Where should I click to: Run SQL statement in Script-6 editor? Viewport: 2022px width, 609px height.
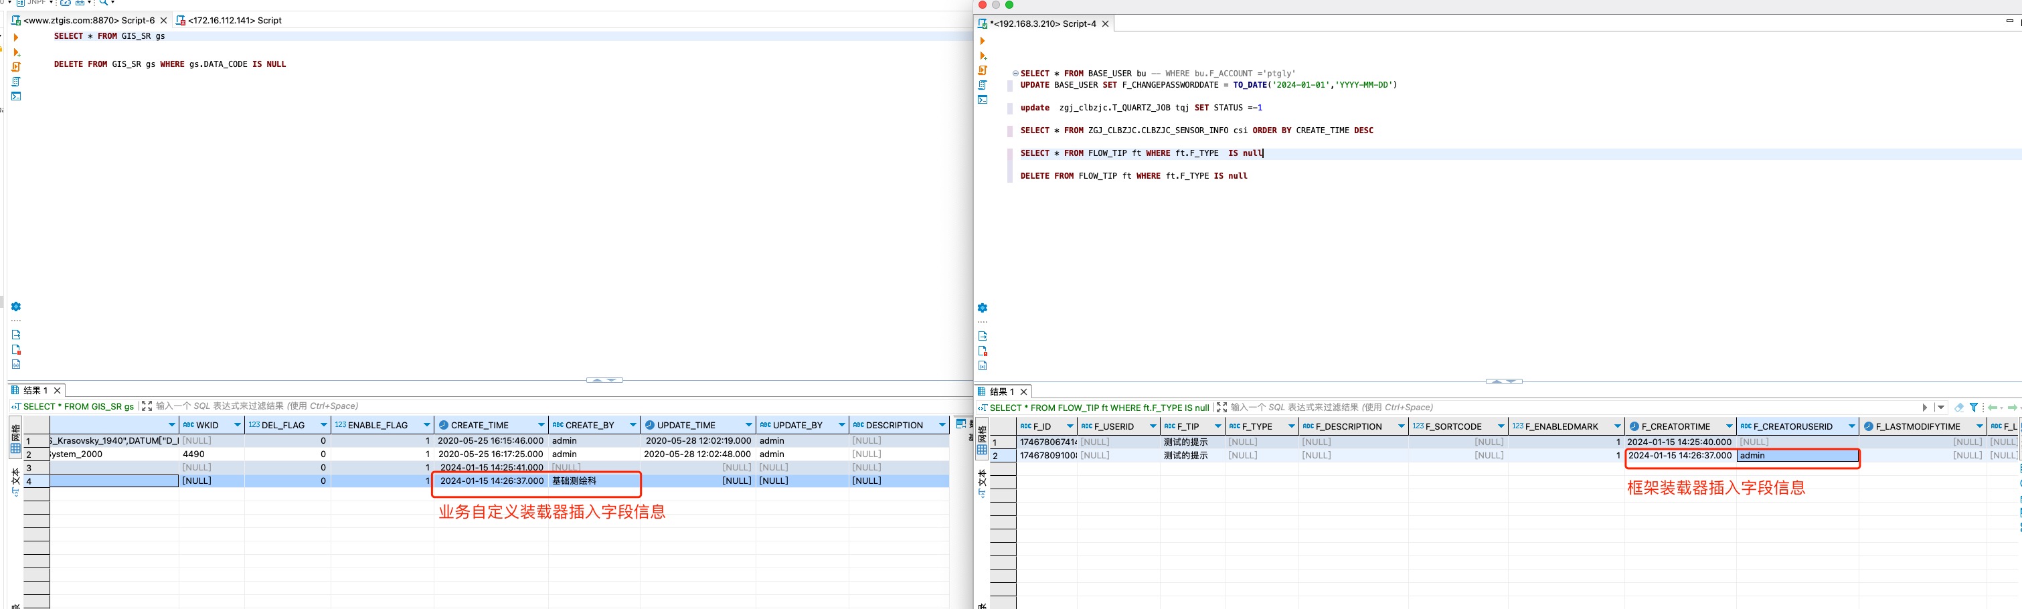click(15, 37)
